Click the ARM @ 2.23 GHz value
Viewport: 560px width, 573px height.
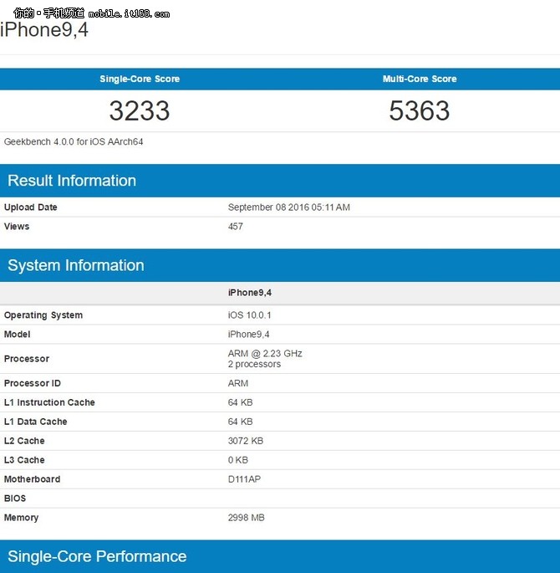[265, 353]
